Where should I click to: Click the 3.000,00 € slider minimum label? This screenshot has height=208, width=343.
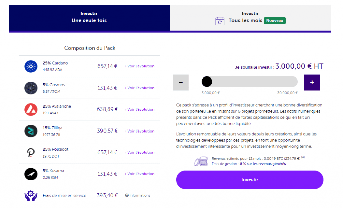click(x=211, y=93)
